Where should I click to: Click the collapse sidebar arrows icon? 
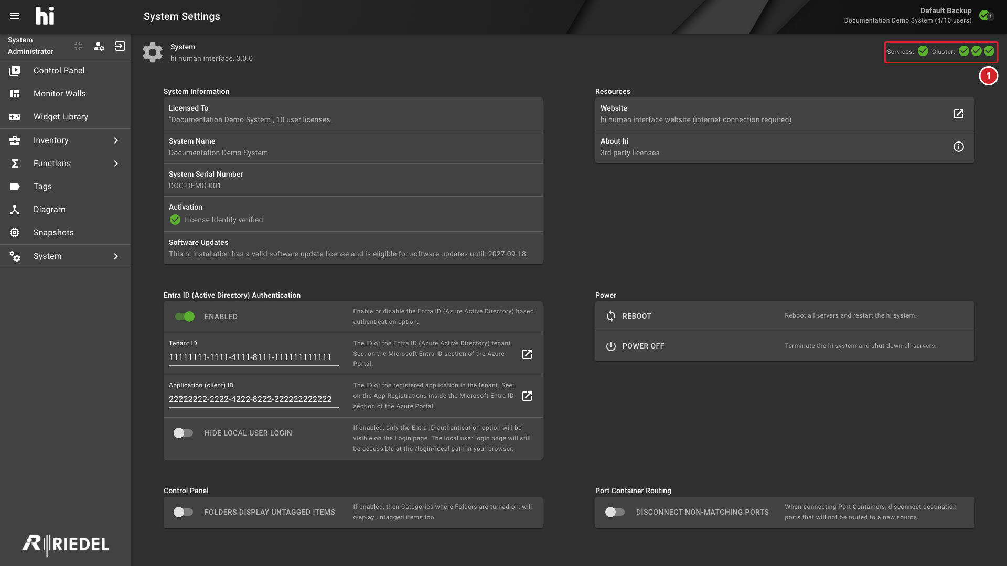(x=78, y=46)
